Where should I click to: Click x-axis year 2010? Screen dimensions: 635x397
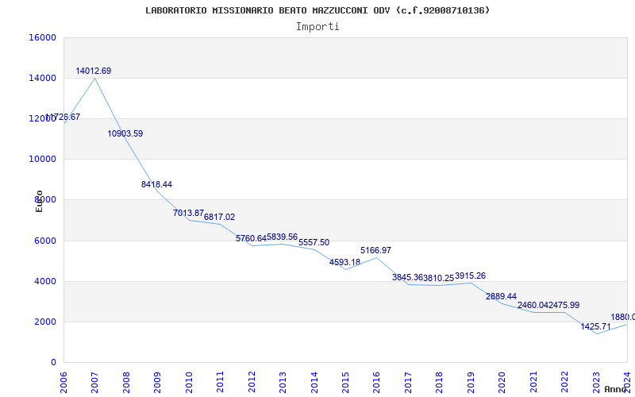(x=189, y=382)
